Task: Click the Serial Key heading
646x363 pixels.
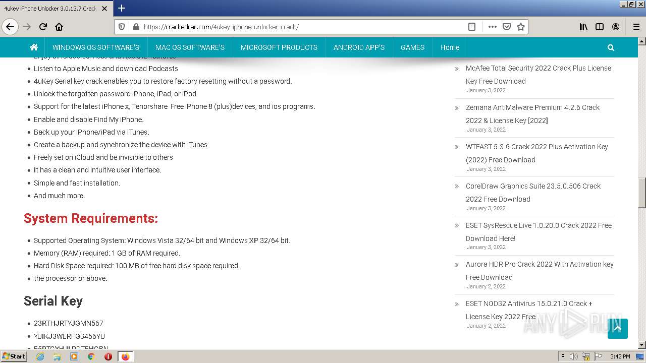Action: (53, 301)
